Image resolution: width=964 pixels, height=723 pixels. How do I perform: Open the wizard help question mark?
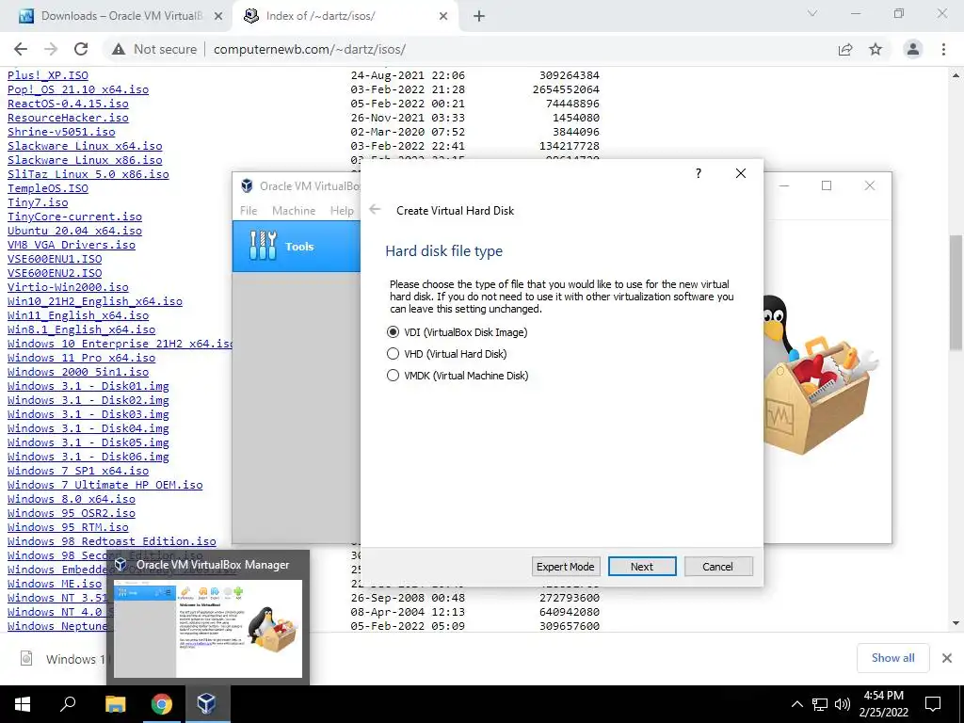(699, 173)
